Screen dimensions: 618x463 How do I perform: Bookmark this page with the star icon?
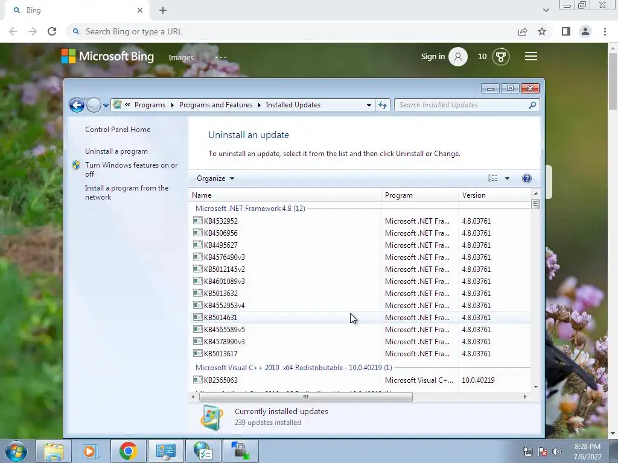[542, 31]
